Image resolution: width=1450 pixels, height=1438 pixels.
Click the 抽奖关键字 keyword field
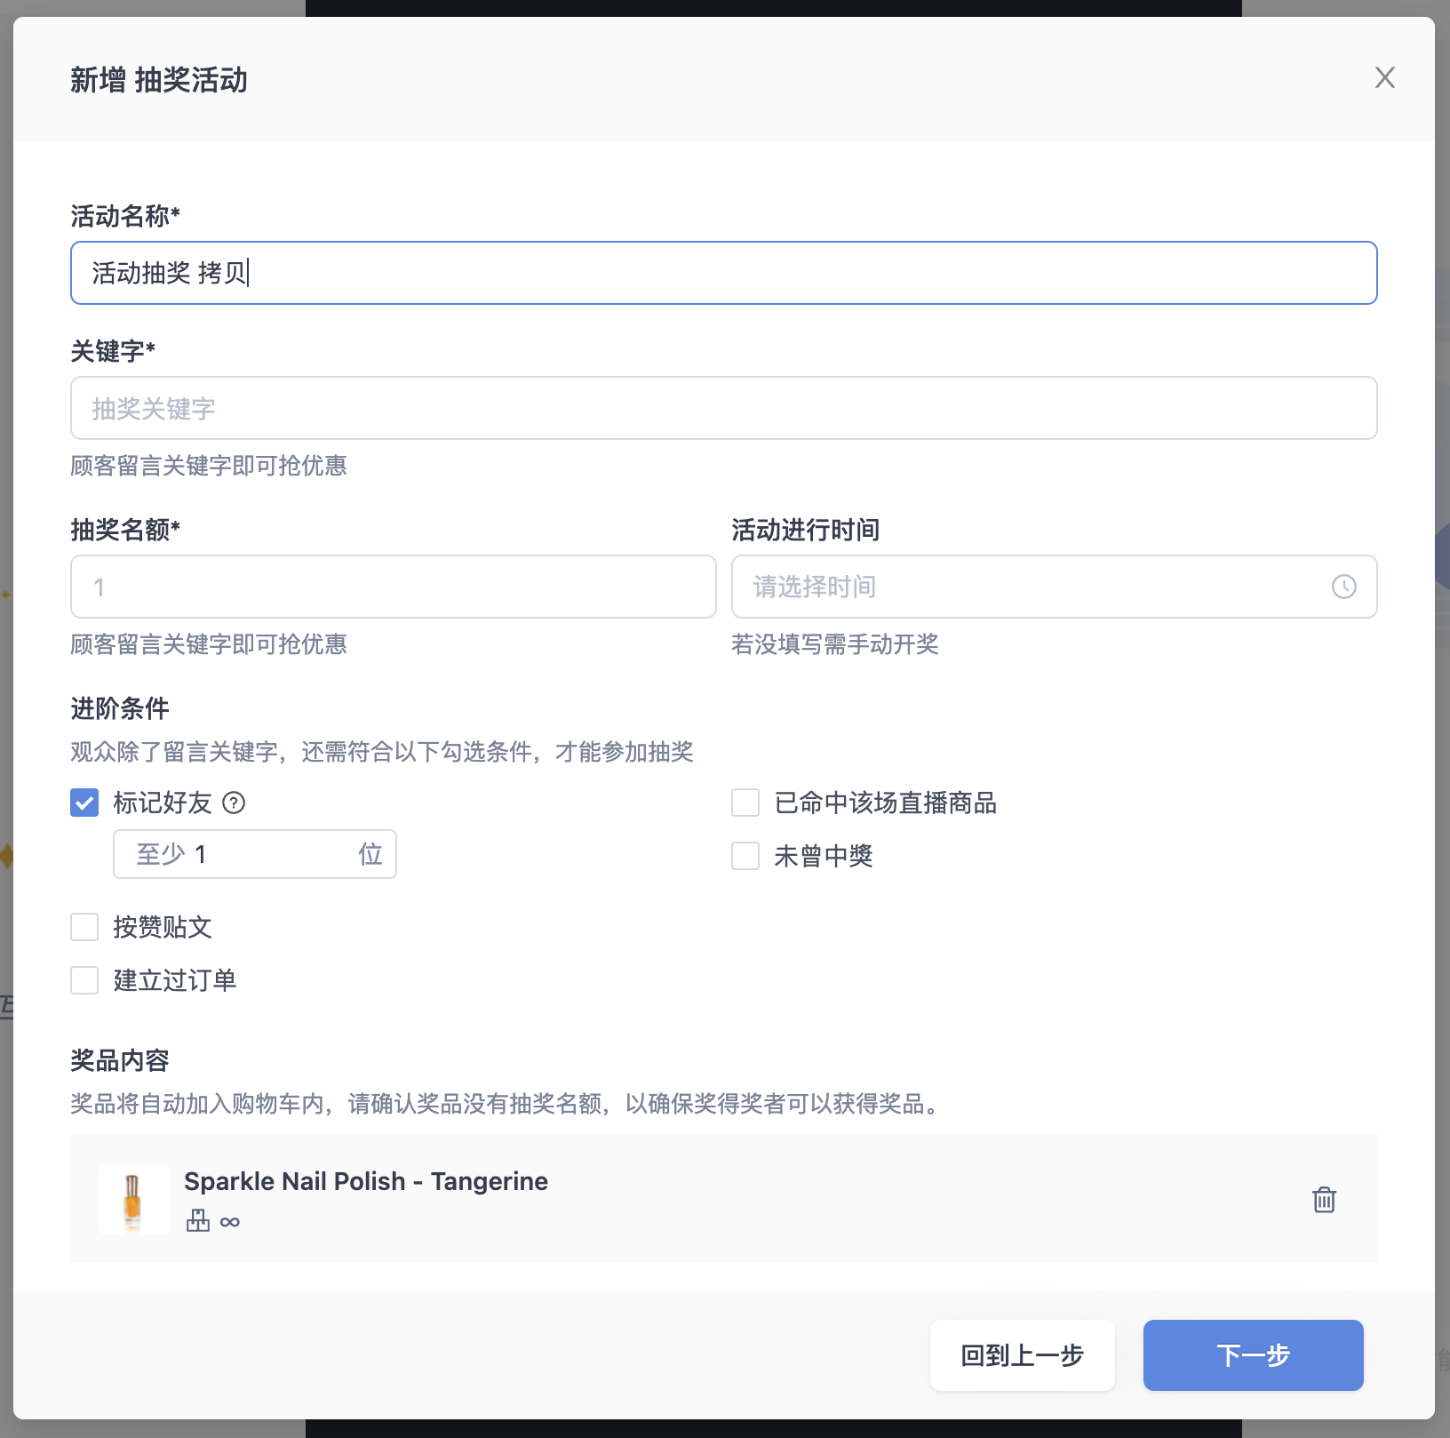click(723, 408)
